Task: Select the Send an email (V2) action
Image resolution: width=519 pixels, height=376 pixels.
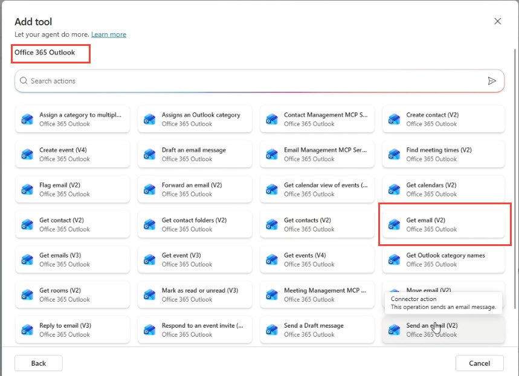Action: click(443, 329)
